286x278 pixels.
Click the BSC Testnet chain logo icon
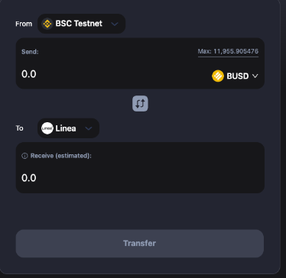(x=47, y=24)
